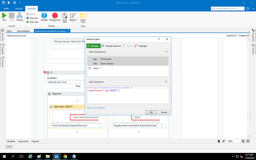The width and height of the screenshot is (256, 160).
Task: Click the Universal Search box
Action: tap(227, 9)
